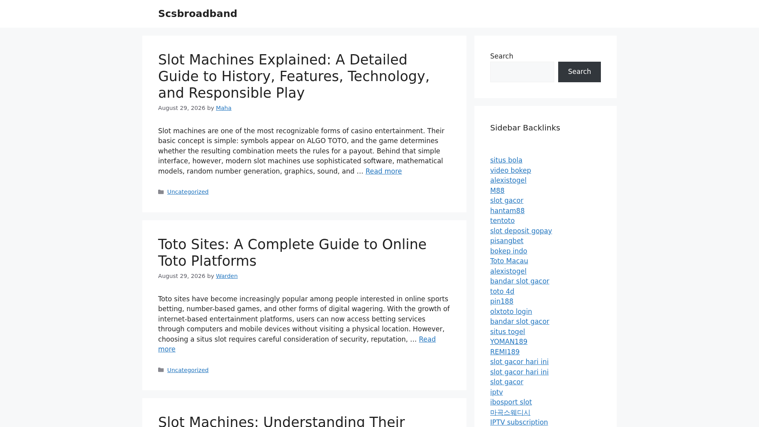Open the pin188 sidebar link

point(502,301)
